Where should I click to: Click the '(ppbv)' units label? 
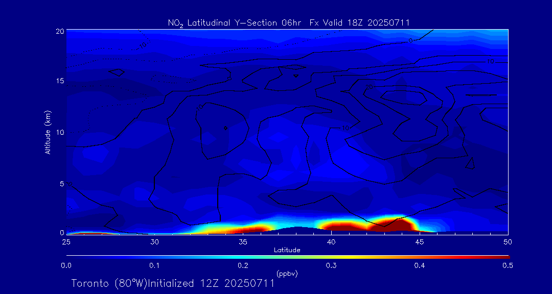pos(287,274)
